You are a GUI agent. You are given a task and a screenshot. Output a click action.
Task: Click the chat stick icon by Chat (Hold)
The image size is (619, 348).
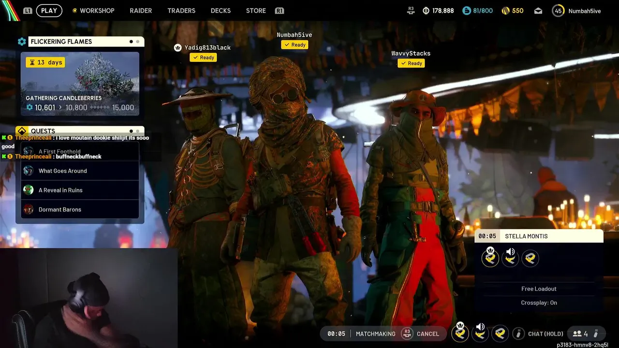pyautogui.click(x=518, y=333)
